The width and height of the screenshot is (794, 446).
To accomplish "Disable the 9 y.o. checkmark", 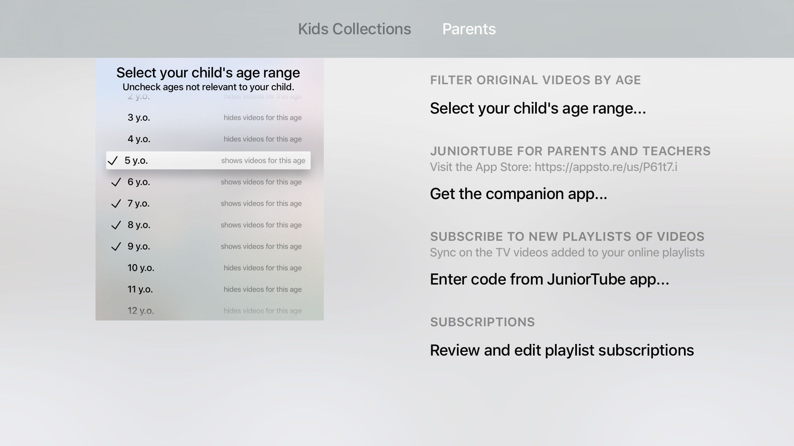I will [x=116, y=247].
